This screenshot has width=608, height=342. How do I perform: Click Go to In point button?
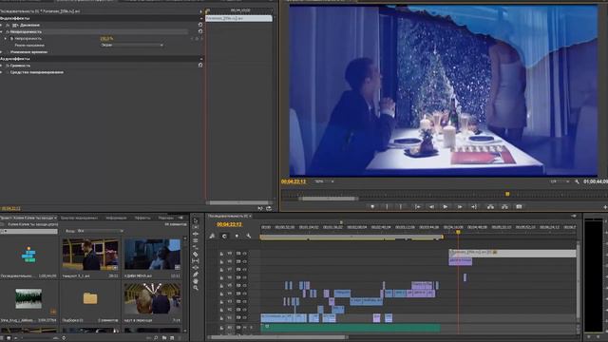(417, 207)
